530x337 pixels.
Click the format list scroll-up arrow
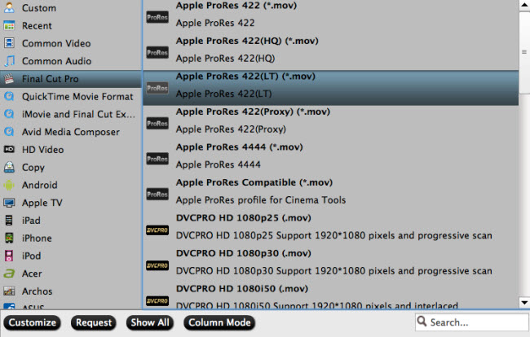click(x=524, y=5)
